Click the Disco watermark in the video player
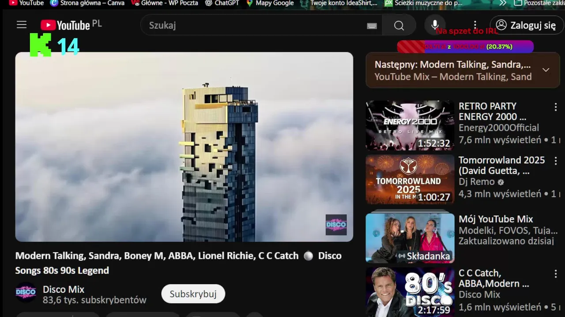 point(336,225)
